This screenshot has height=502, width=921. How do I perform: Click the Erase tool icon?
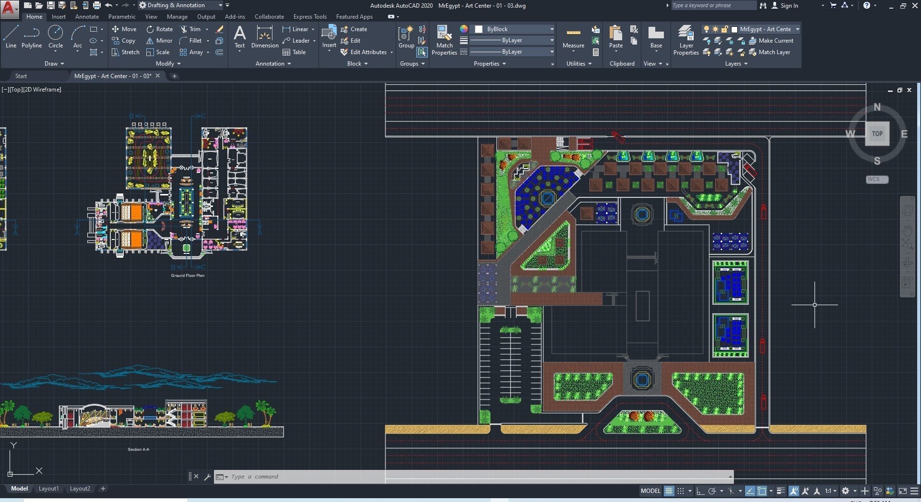pyautogui.click(x=219, y=29)
